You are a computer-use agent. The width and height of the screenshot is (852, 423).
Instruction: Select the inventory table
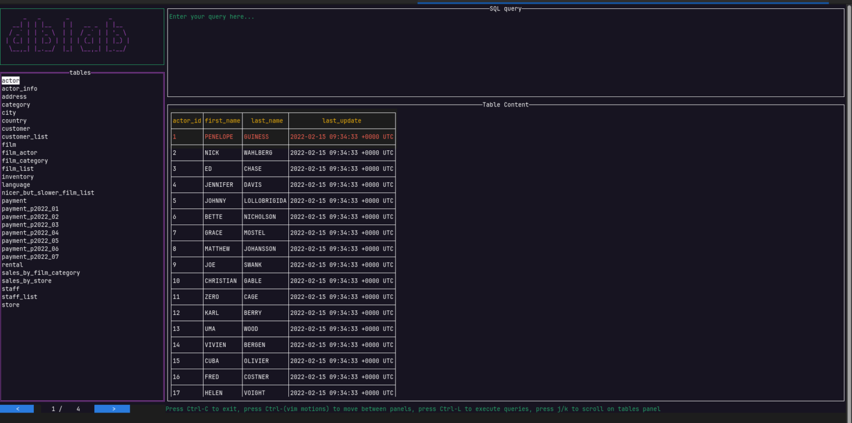18,176
